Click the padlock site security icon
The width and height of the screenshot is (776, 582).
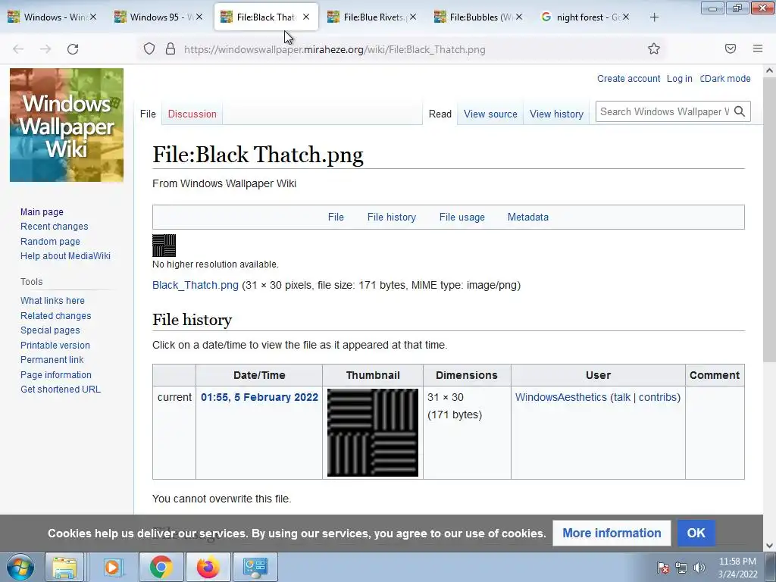pyautogui.click(x=171, y=49)
